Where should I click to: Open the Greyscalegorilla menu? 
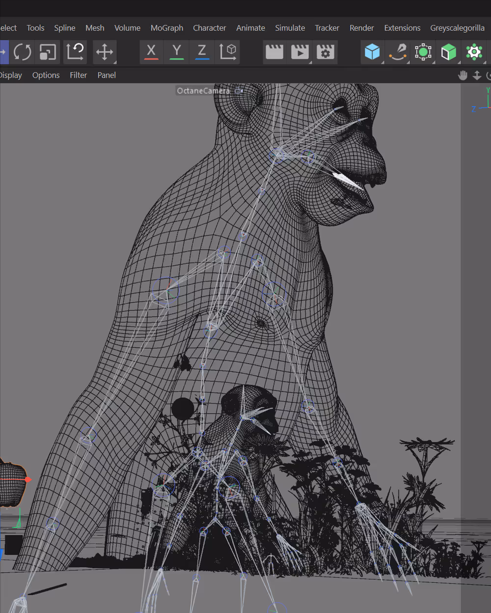[x=457, y=28]
